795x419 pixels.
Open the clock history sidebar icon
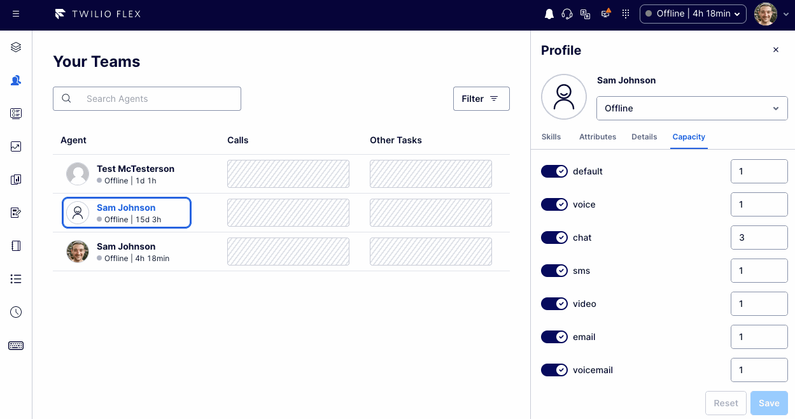(16, 312)
